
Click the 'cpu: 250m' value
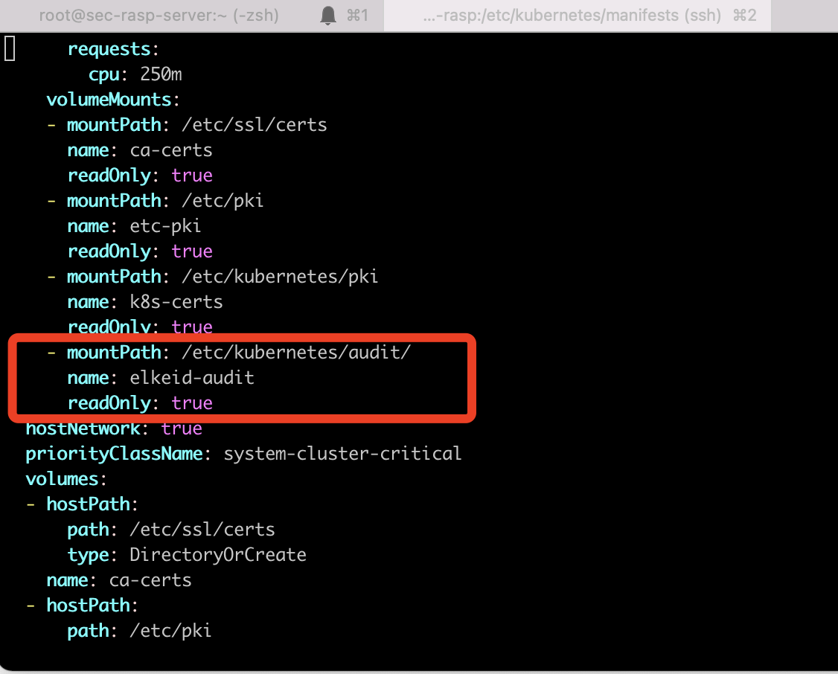point(161,74)
